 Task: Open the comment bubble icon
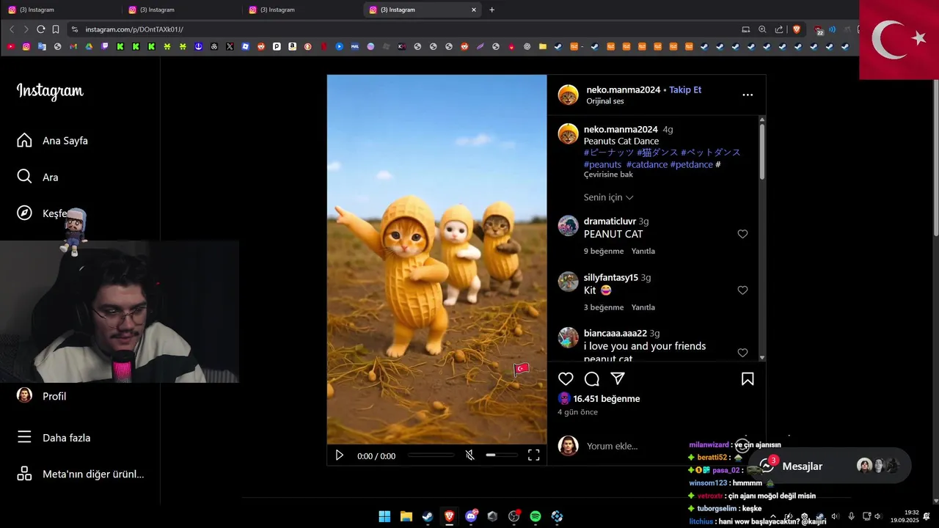click(x=592, y=378)
